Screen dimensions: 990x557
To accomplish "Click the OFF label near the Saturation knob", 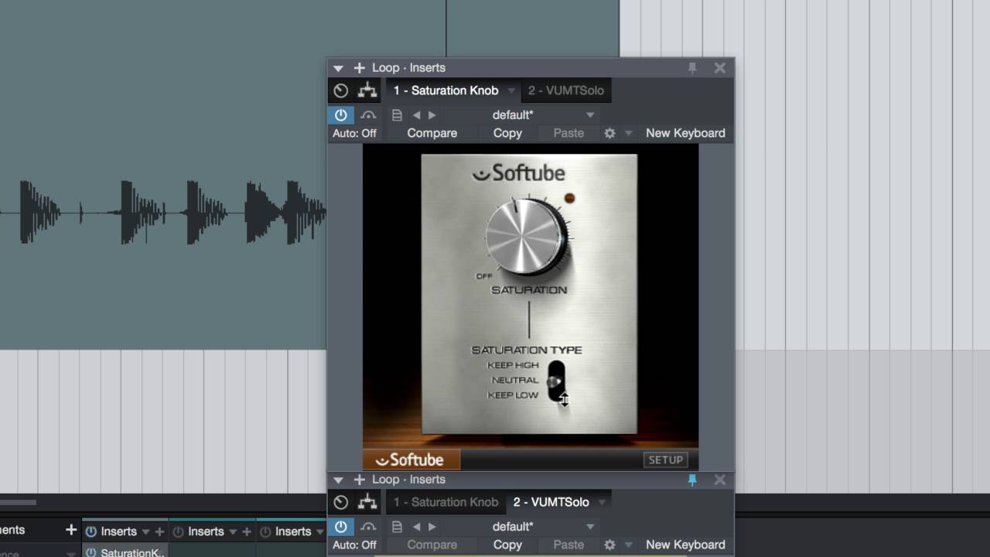I will point(484,276).
